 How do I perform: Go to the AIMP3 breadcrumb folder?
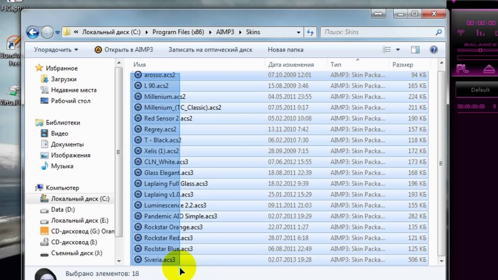pyautogui.click(x=225, y=32)
